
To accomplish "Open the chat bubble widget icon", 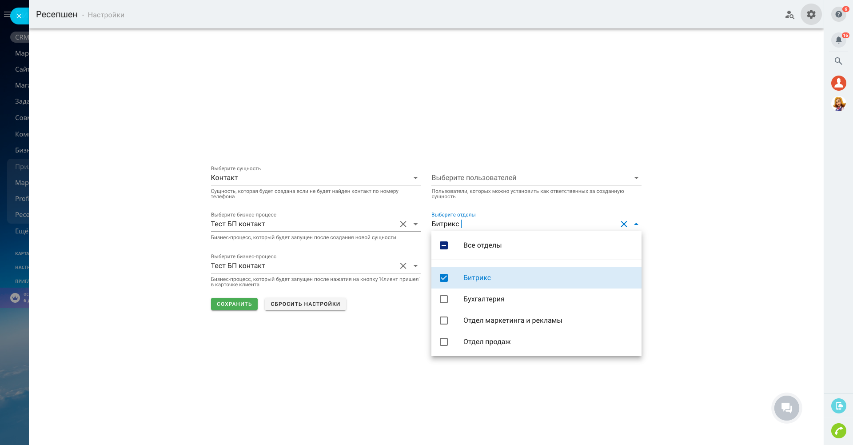I will 786,408.
